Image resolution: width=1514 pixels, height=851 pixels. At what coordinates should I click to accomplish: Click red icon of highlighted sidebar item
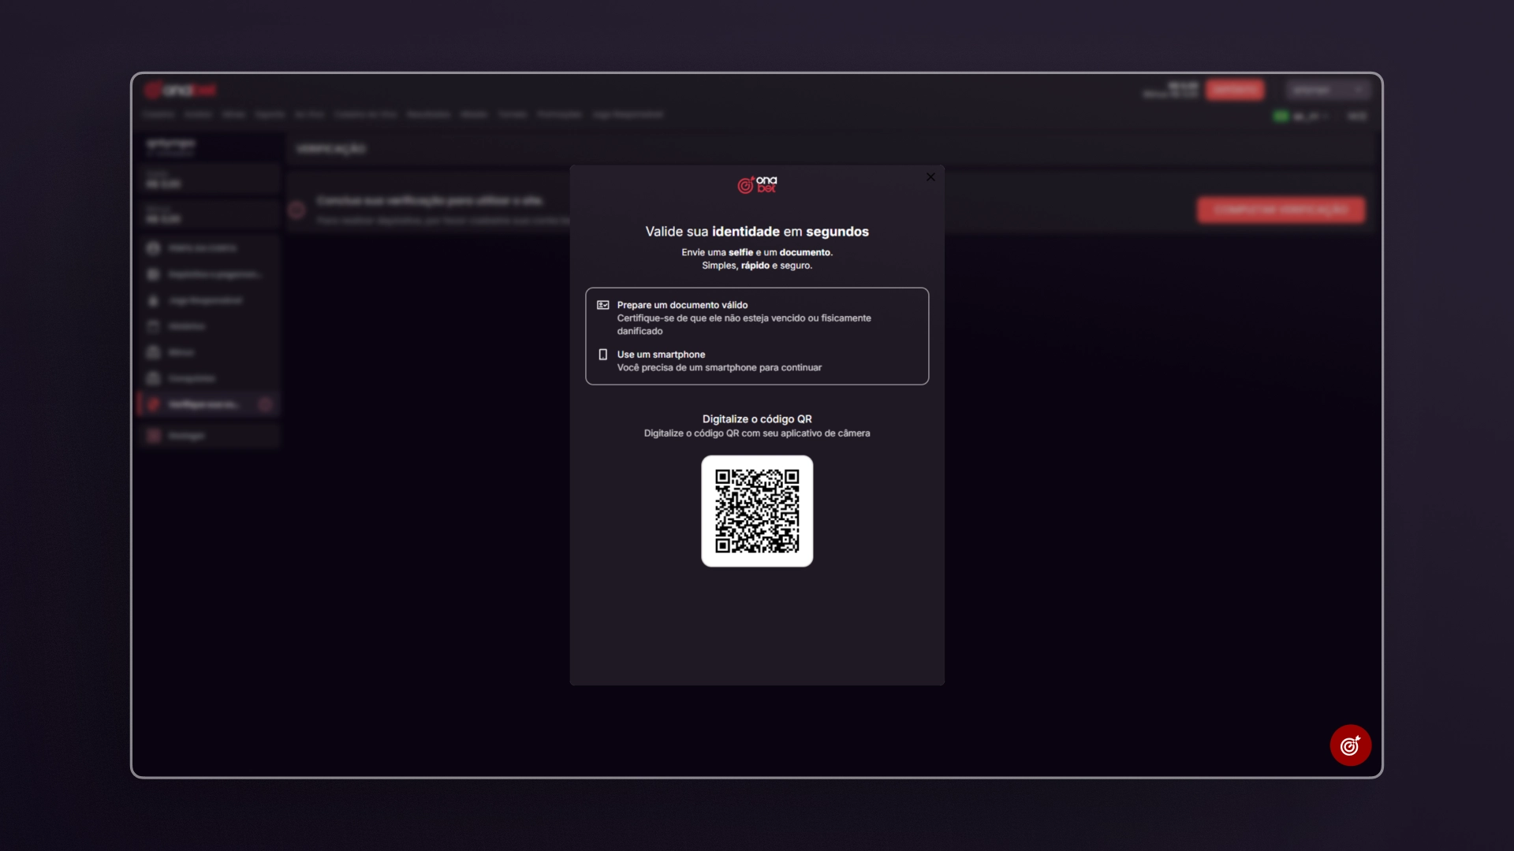coord(154,404)
